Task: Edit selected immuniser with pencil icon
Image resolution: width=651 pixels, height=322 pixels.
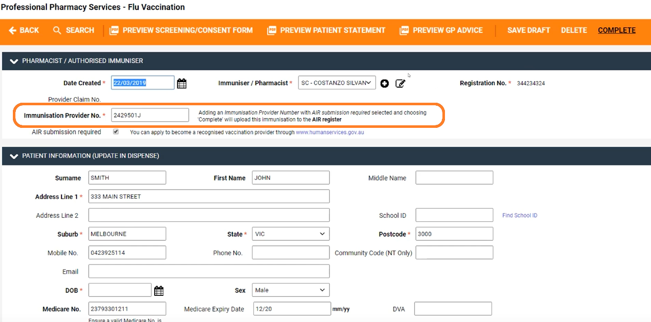Action: pyautogui.click(x=400, y=83)
